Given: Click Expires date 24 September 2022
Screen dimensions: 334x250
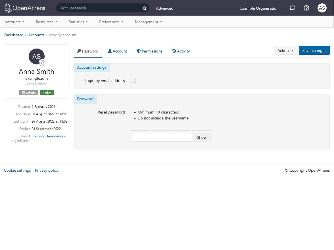Looking at the screenshot, I should pos(46,129).
